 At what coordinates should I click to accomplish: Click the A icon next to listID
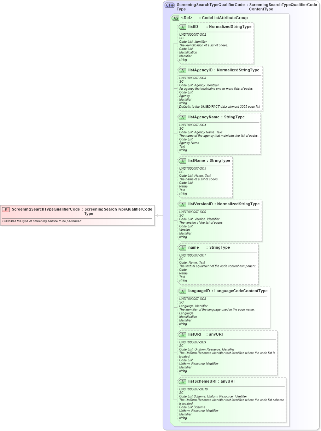tap(183, 27)
